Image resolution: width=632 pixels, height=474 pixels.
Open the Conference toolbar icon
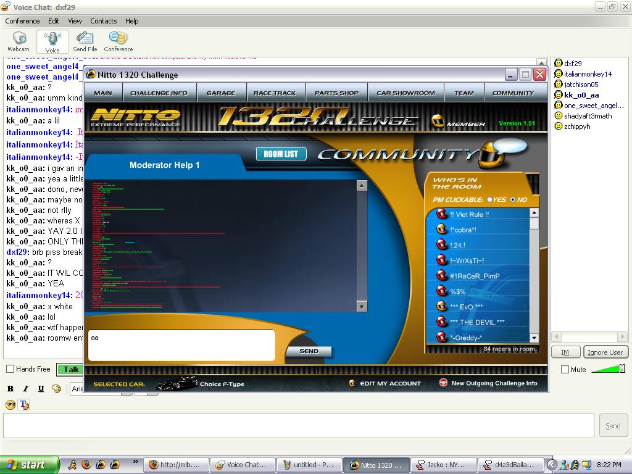point(118,42)
